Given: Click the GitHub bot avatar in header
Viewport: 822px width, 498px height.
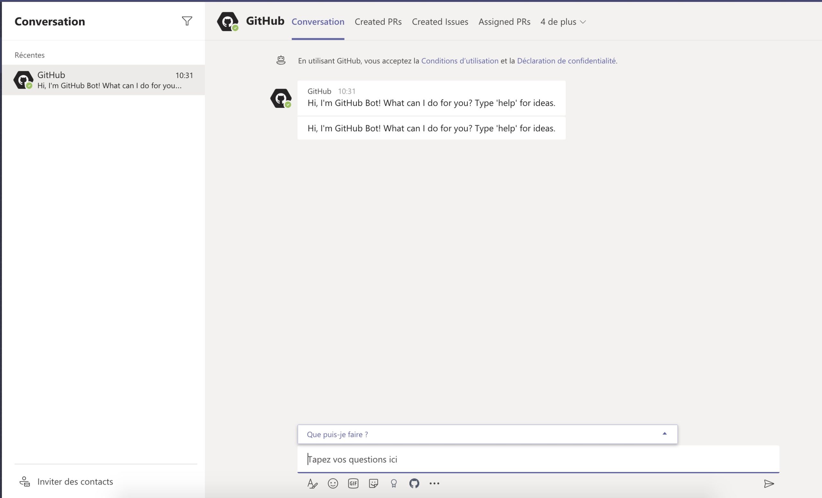Looking at the screenshot, I should point(228,22).
